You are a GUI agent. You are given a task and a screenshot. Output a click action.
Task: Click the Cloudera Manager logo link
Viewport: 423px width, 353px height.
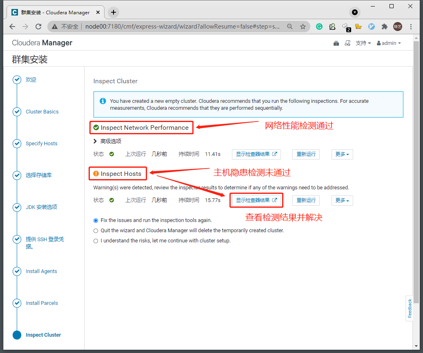42,43
